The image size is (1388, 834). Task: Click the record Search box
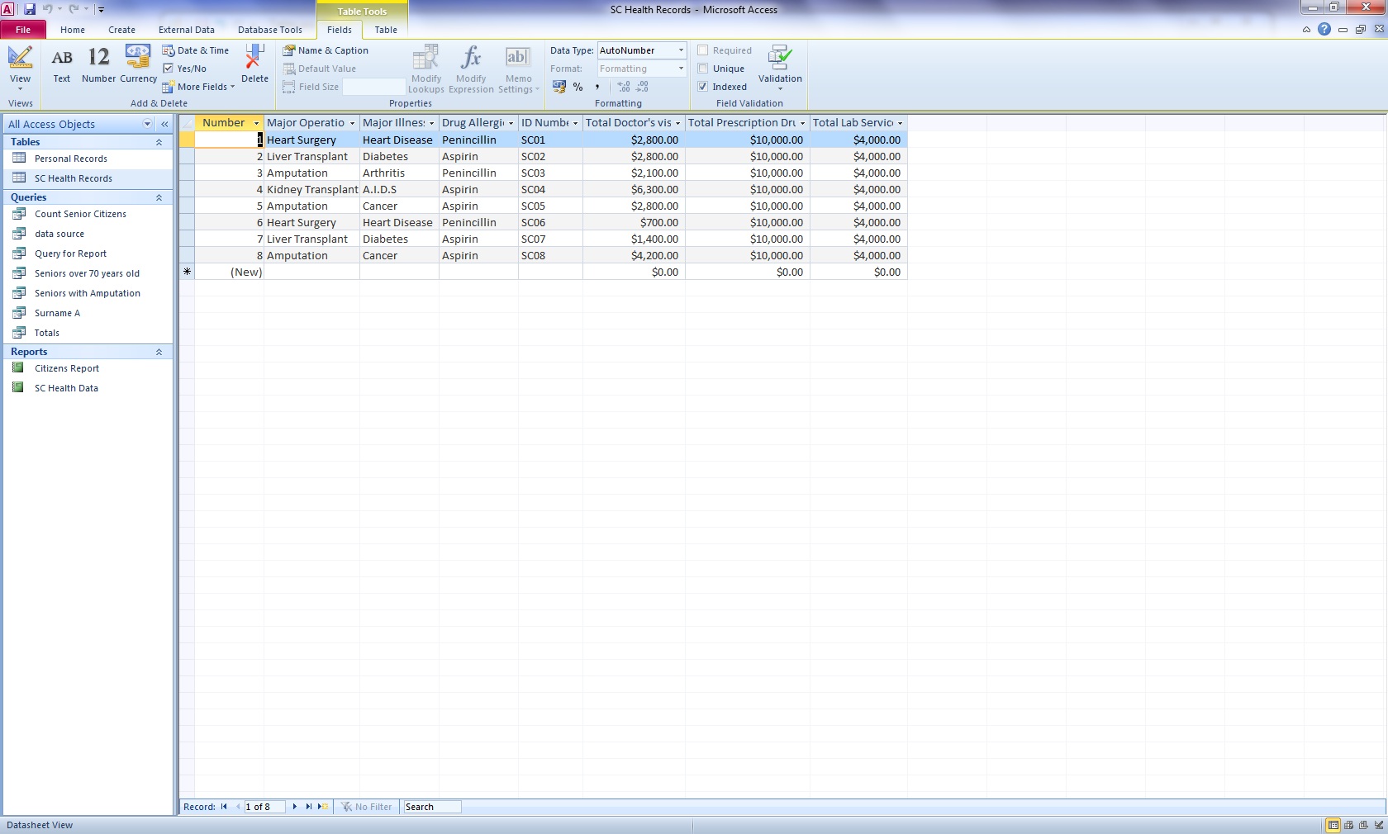pos(431,807)
